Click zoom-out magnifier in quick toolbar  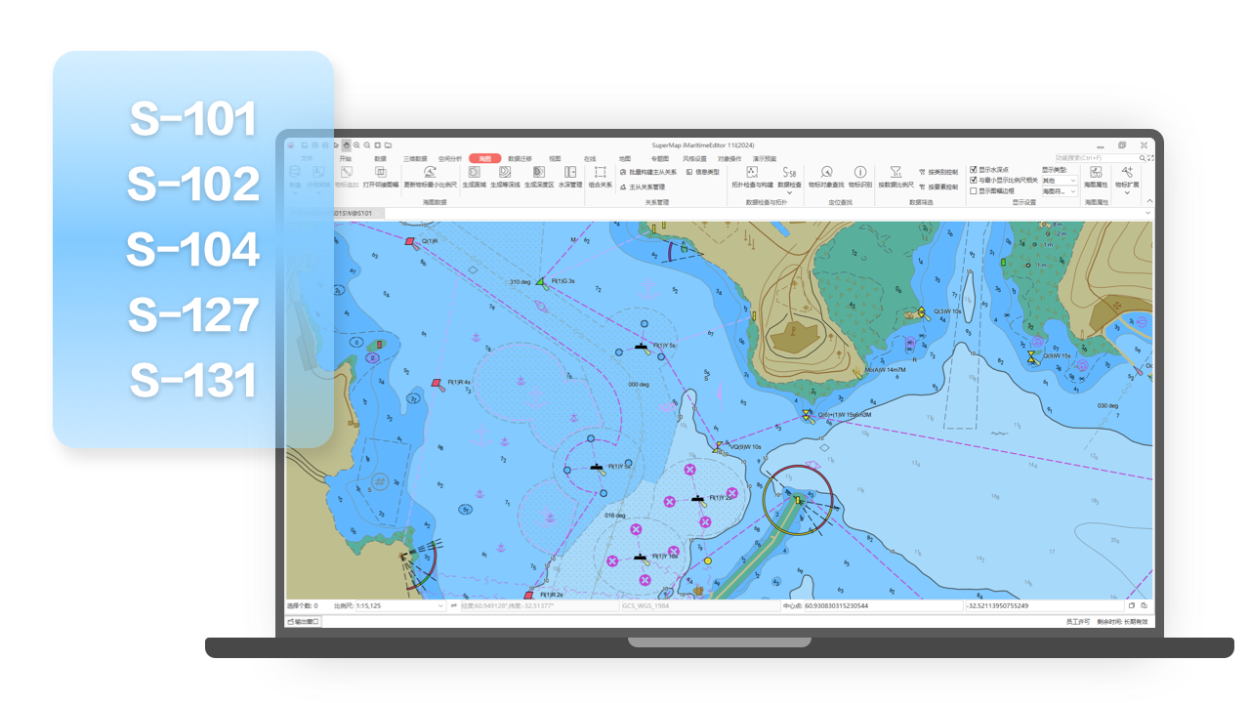coord(366,145)
